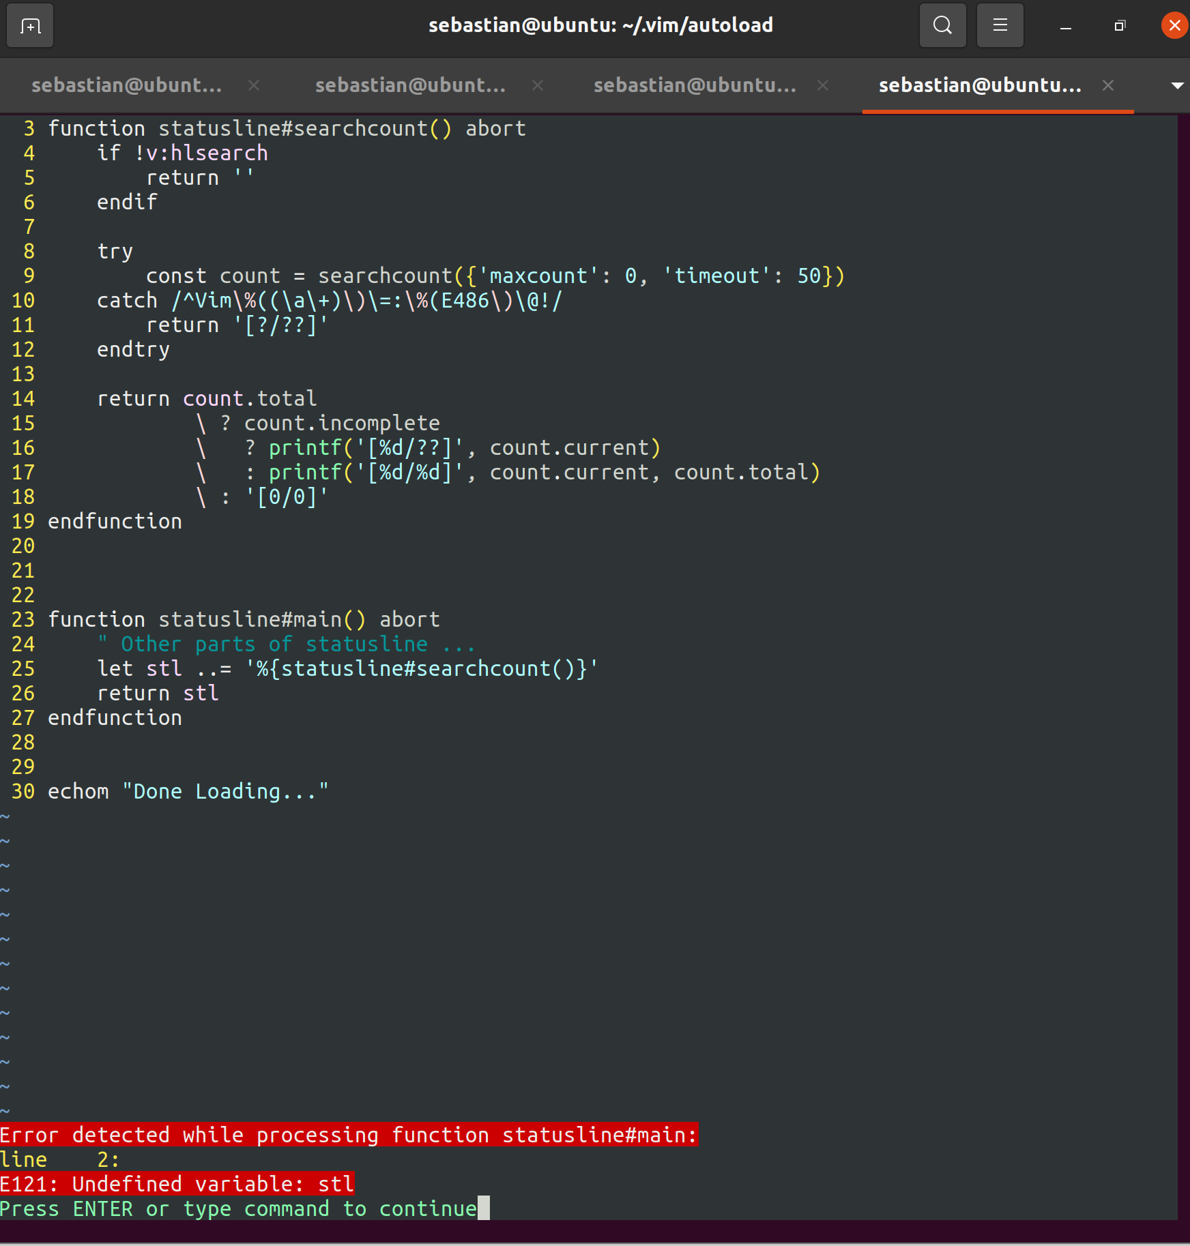This screenshot has width=1190, height=1246.
Task: Click 'echom' on line 30
Action: tap(78, 791)
